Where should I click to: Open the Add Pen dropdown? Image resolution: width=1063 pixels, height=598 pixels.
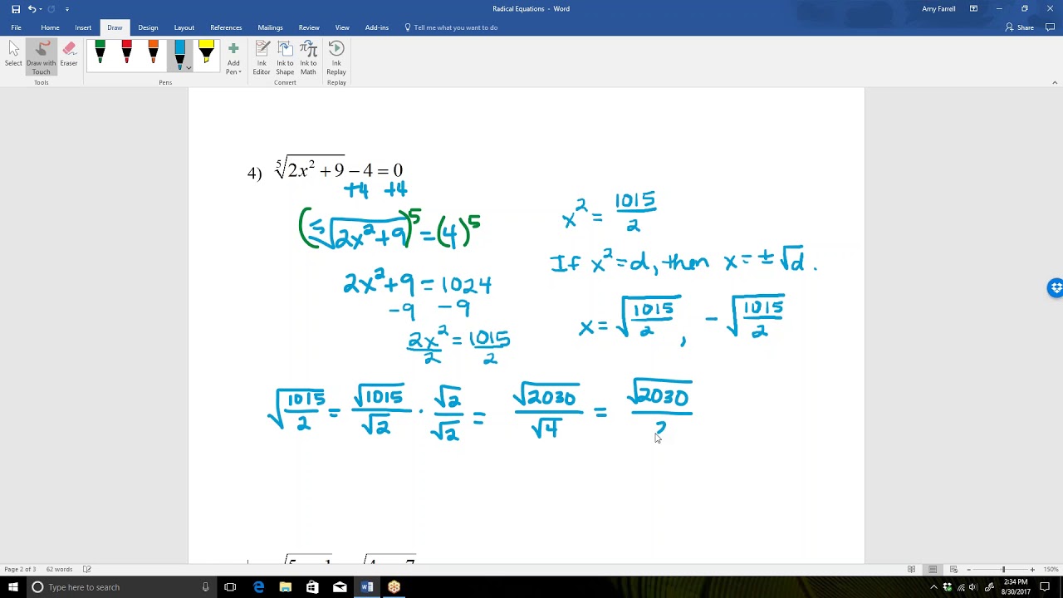pyautogui.click(x=233, y=58)
